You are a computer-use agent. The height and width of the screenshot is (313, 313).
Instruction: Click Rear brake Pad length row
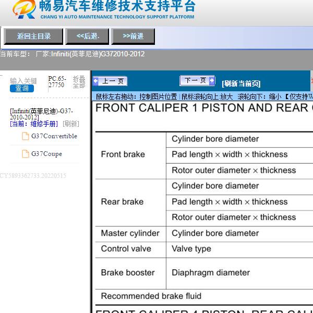click(x=239, y=202)
